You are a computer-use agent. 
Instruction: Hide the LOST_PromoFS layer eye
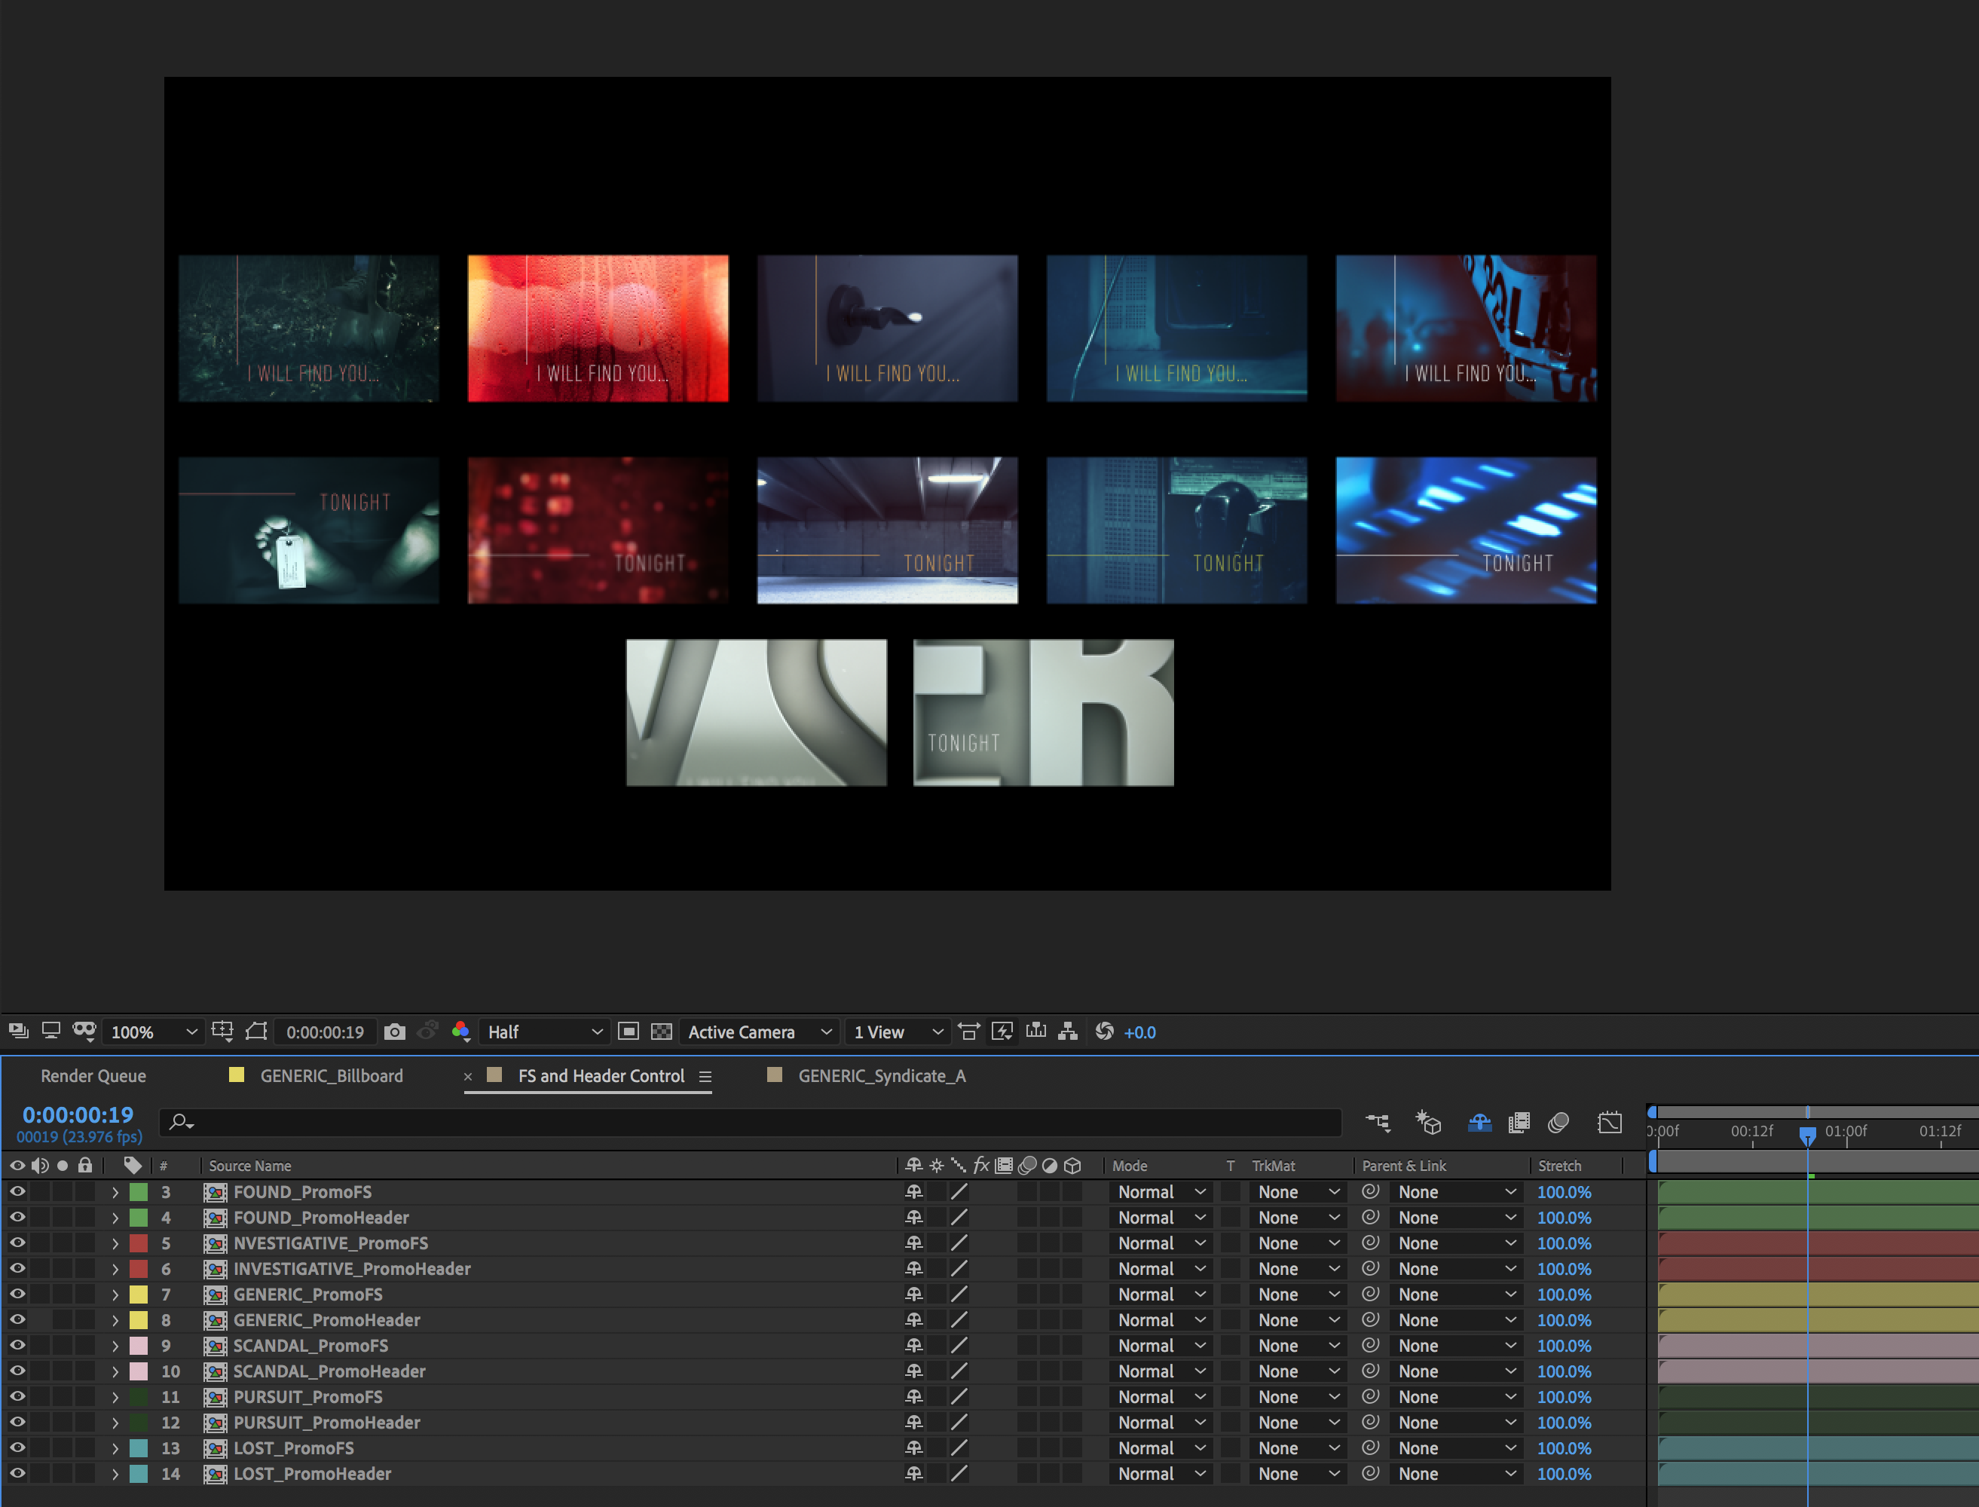tap(17, 1447)
